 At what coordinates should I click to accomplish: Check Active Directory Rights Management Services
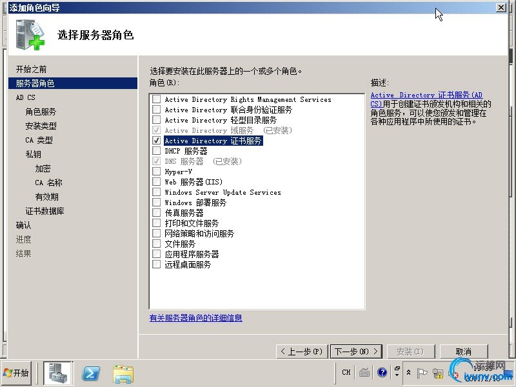tap(157, 99)
